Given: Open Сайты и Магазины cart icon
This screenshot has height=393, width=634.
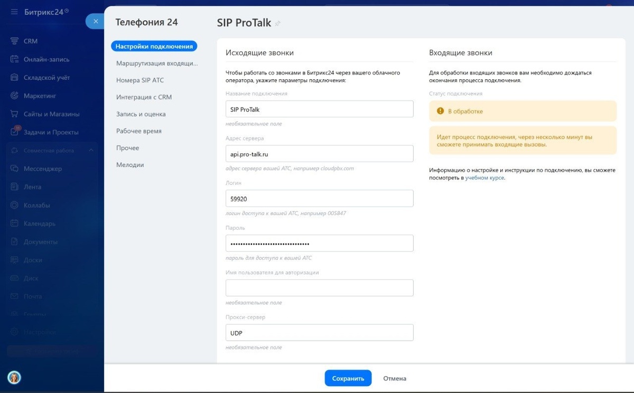Looking at the screenshot, I should 14,114.
